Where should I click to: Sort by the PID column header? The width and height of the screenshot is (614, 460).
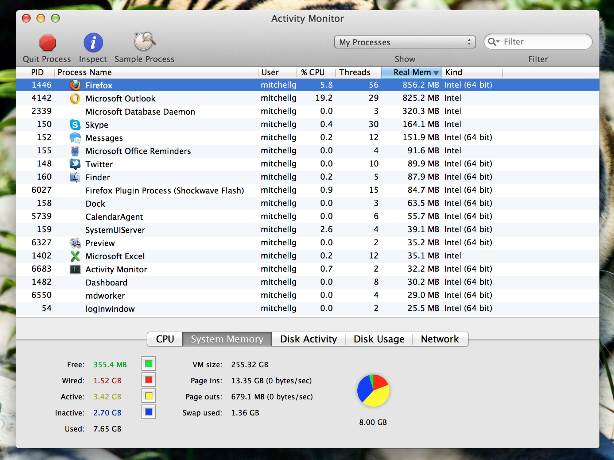click(x=38, y=72)
